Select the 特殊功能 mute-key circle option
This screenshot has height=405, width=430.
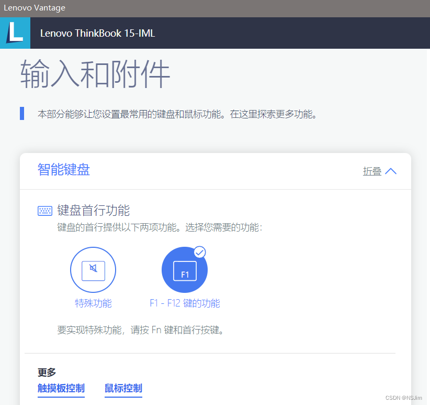pos(93,270)
